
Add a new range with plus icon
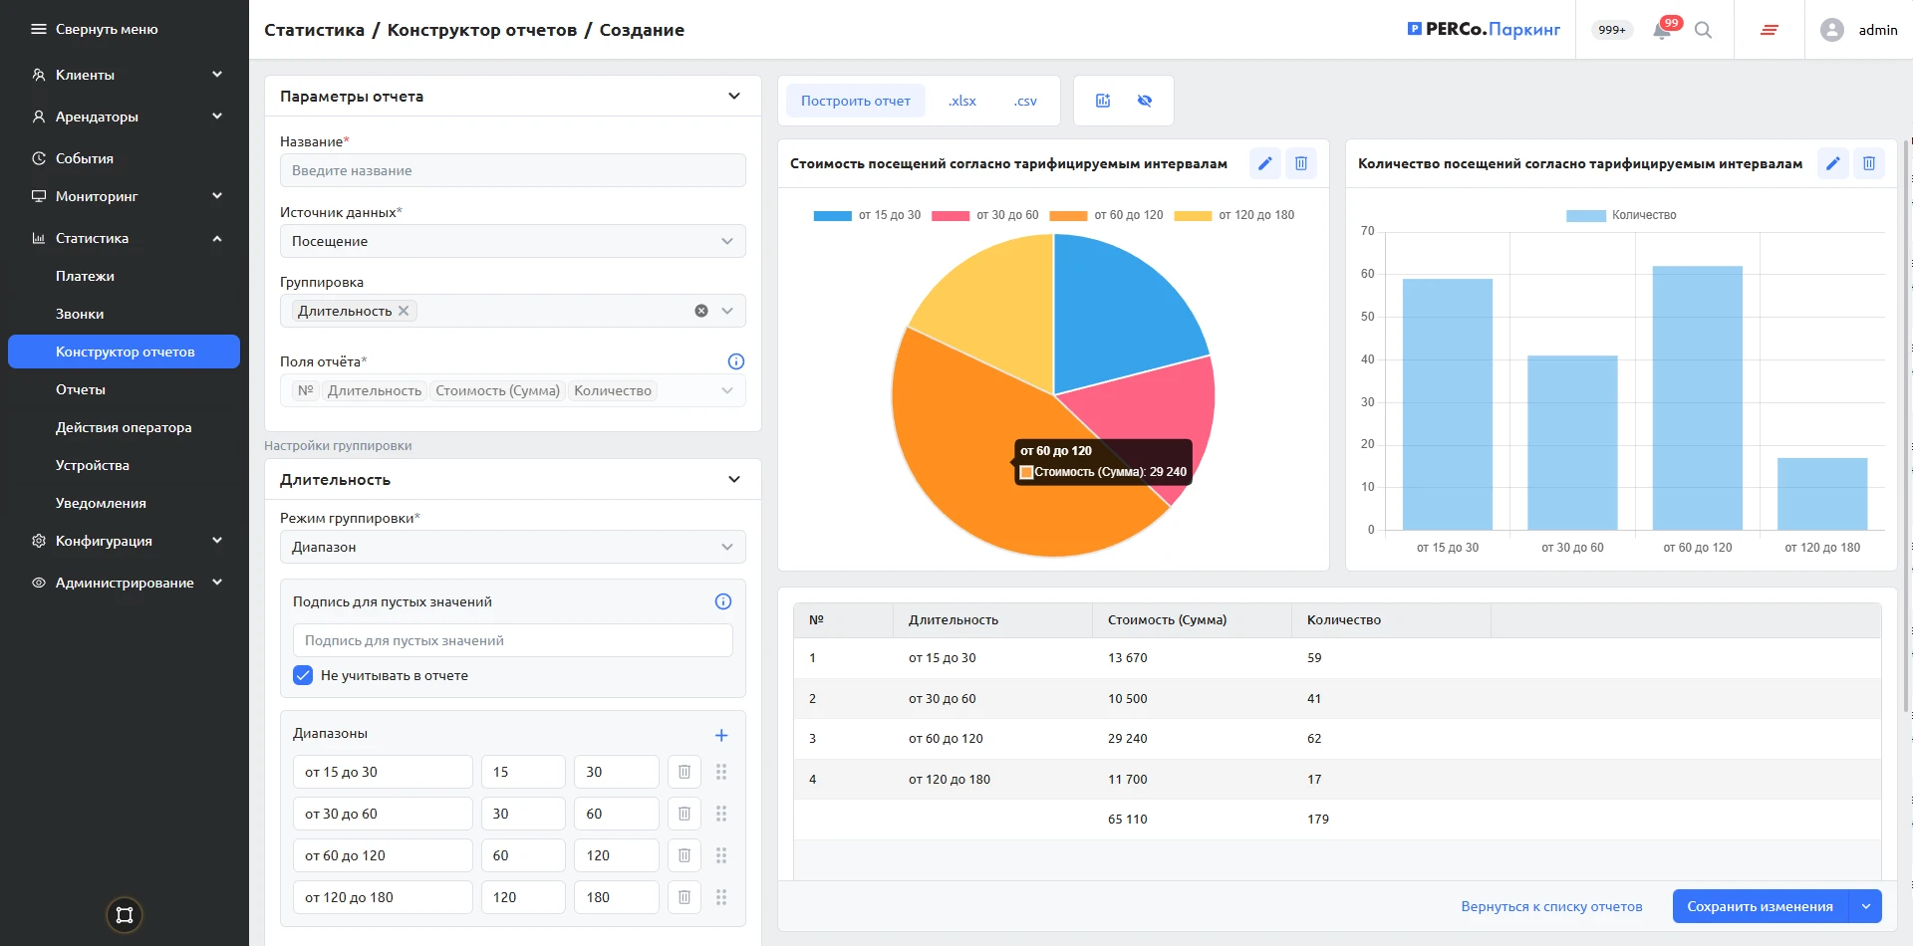721,735
